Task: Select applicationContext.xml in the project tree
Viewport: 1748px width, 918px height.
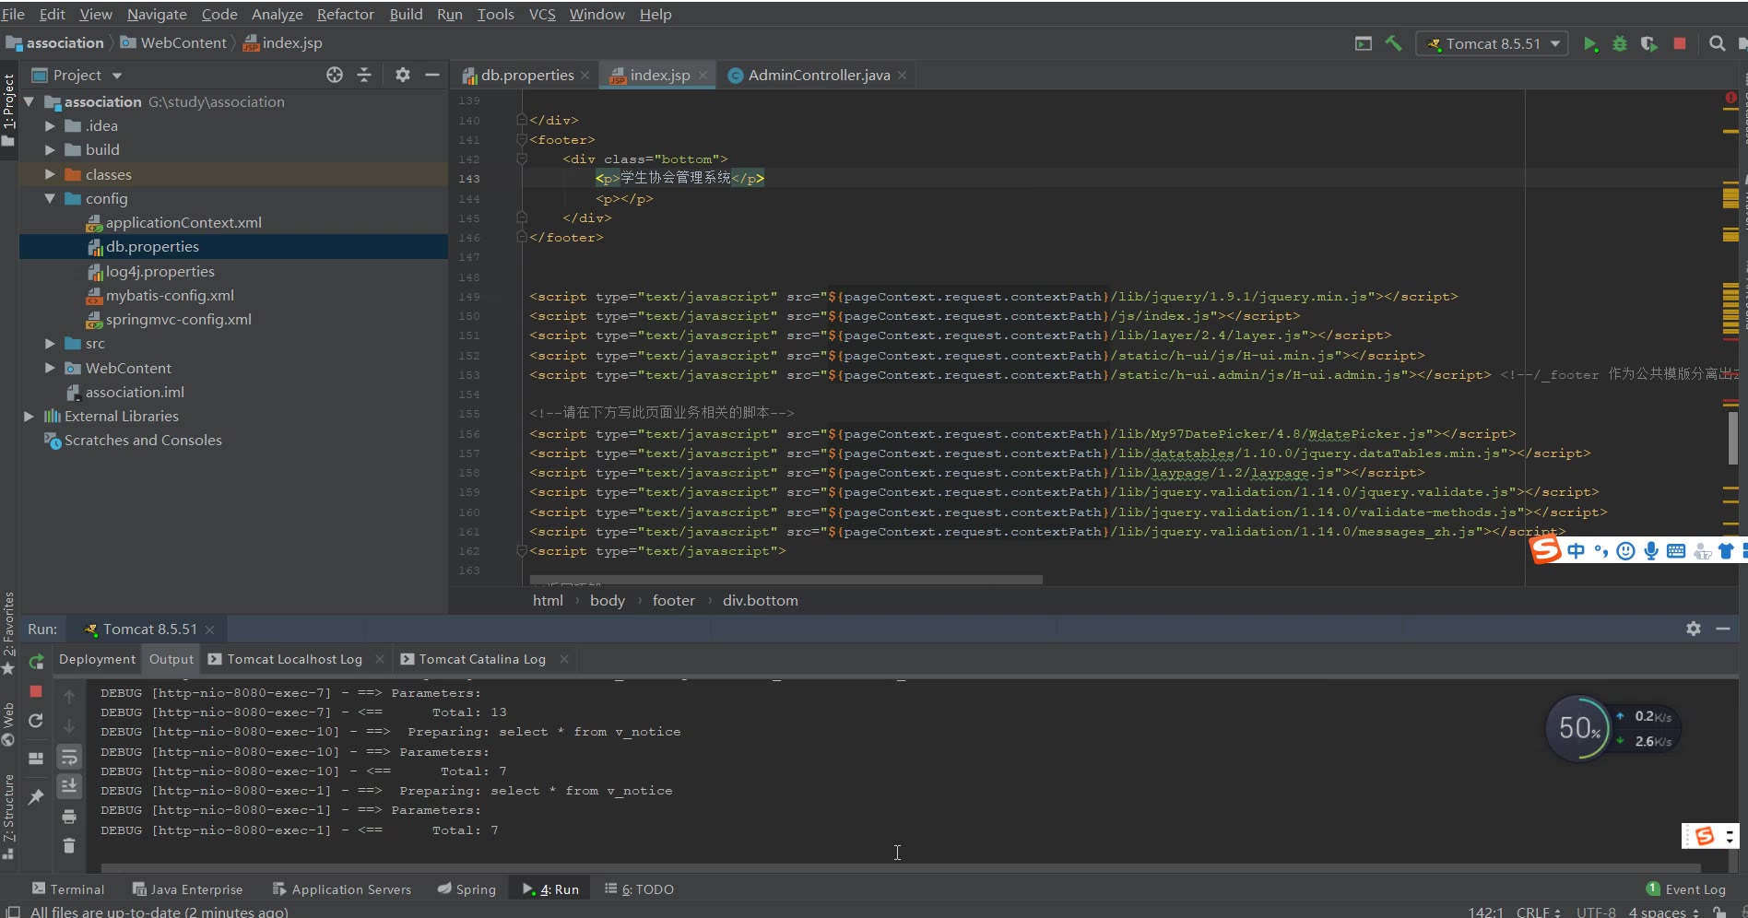Action: tap(183, 222)
